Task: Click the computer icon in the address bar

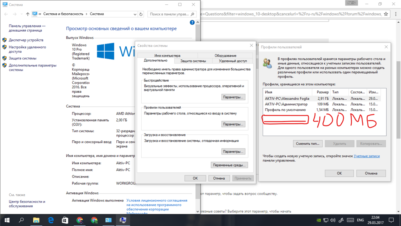Action: click(35, 14)
